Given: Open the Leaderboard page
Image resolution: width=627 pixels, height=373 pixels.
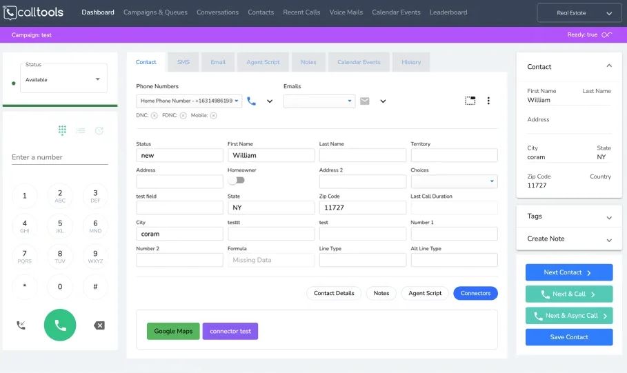Looking at the screenshot, I should [448, 12].
